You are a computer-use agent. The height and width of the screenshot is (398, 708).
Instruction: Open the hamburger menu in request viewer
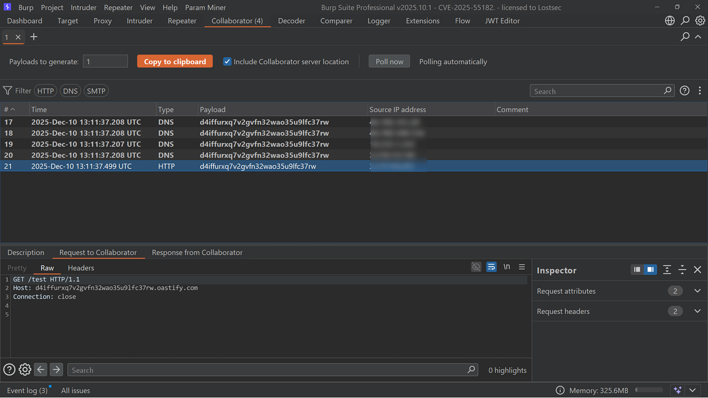click(522, 267)
